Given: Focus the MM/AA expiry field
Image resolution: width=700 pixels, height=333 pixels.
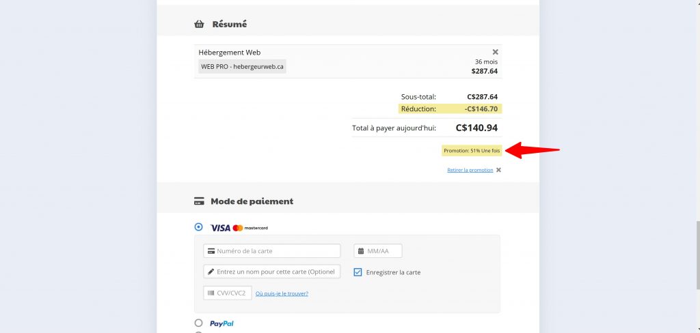Looking at the screenshot, I should (x=378, y=250).
